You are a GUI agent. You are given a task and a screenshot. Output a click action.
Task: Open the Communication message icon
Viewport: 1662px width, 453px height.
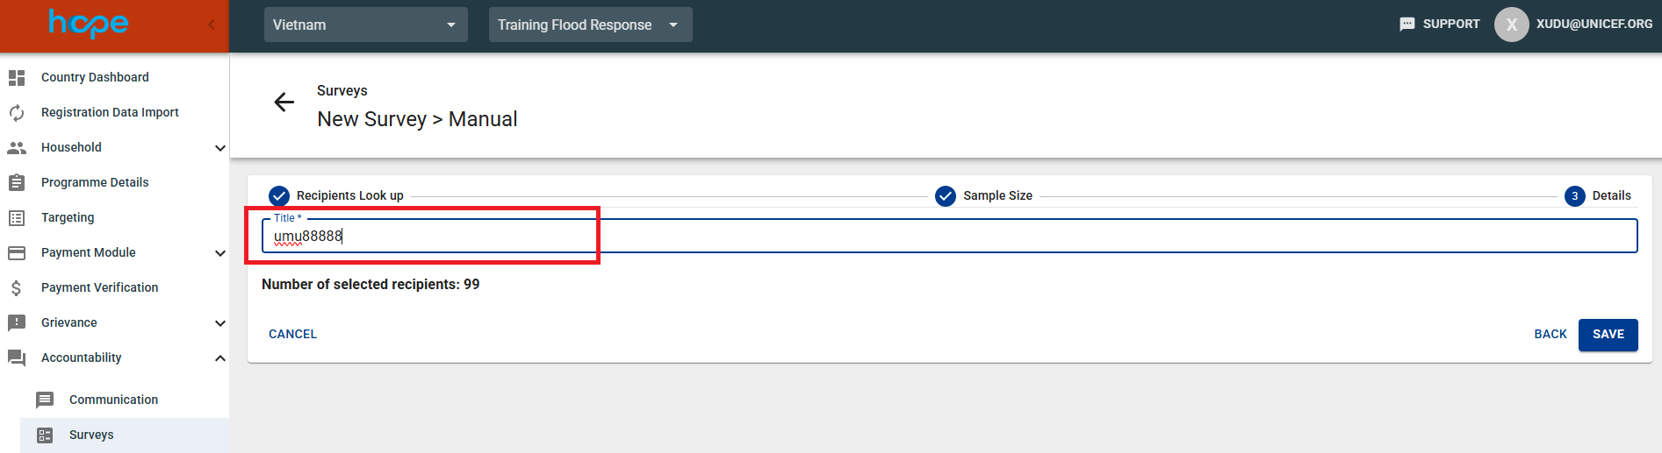(x=45, y=400)
